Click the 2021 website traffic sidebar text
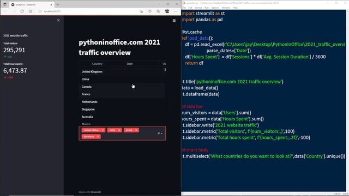Image resolution: width=349 pixels, height=196 pixels. click(15, 35)
